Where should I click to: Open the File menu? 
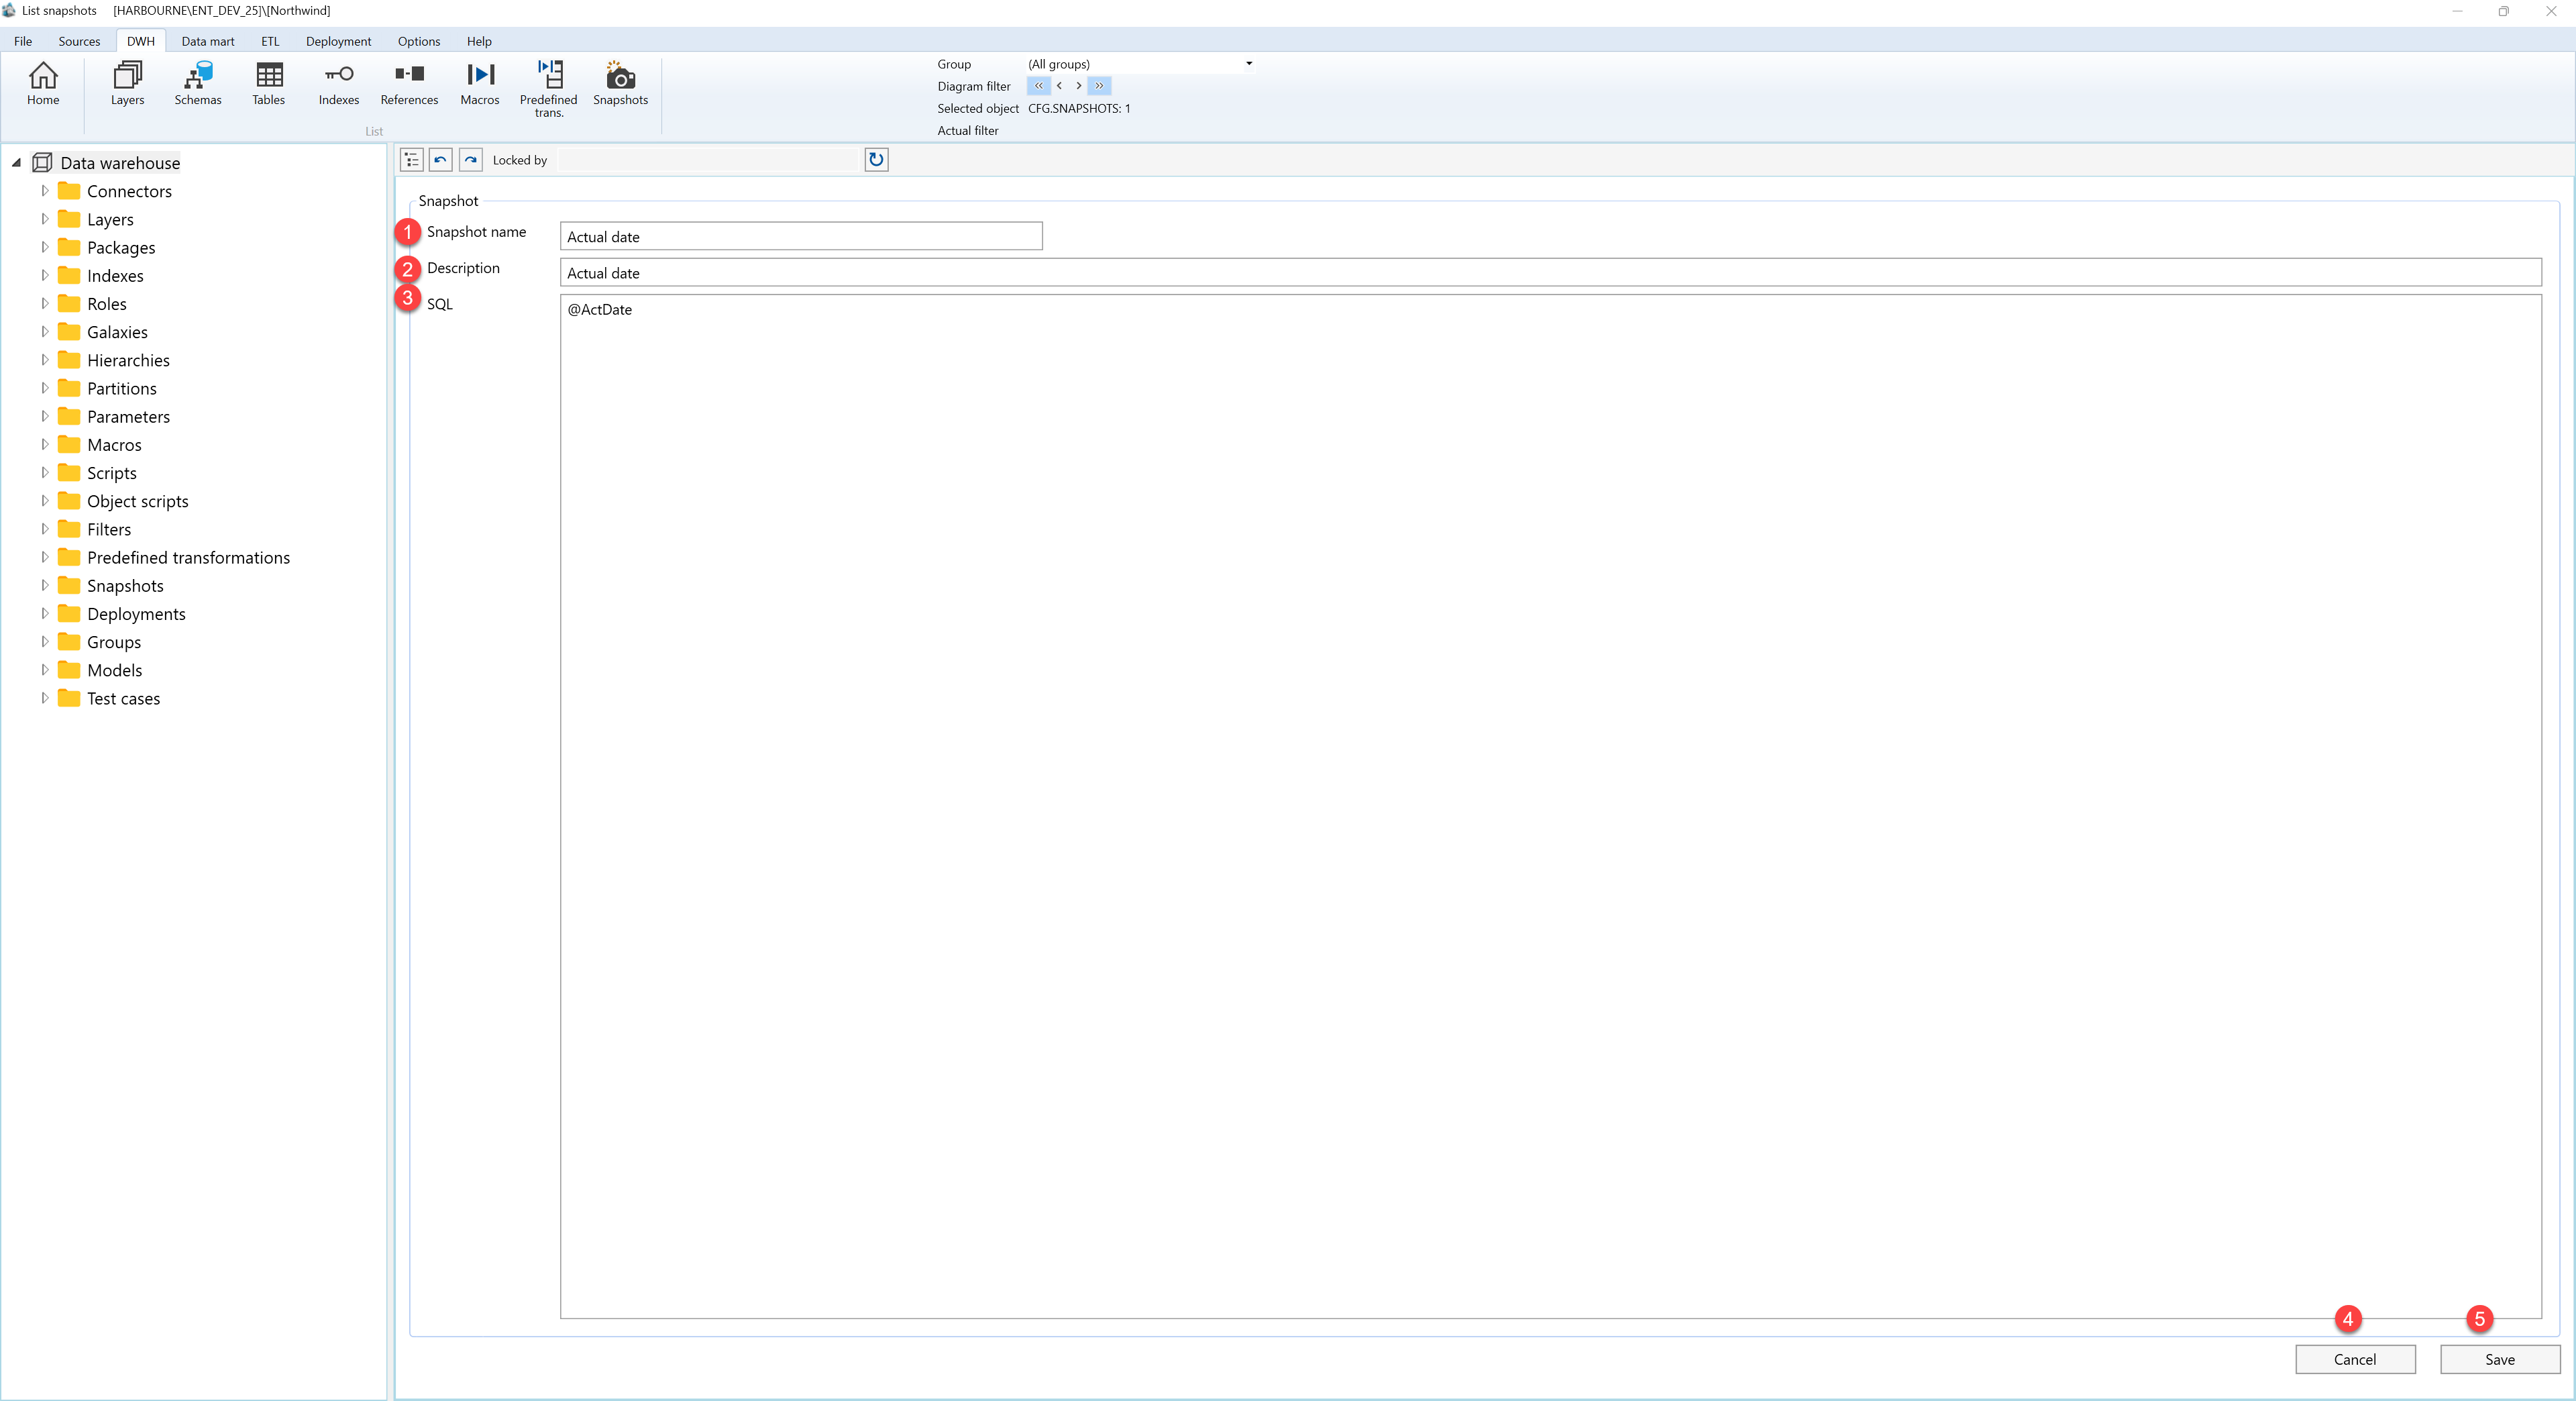tap(23, 41)
